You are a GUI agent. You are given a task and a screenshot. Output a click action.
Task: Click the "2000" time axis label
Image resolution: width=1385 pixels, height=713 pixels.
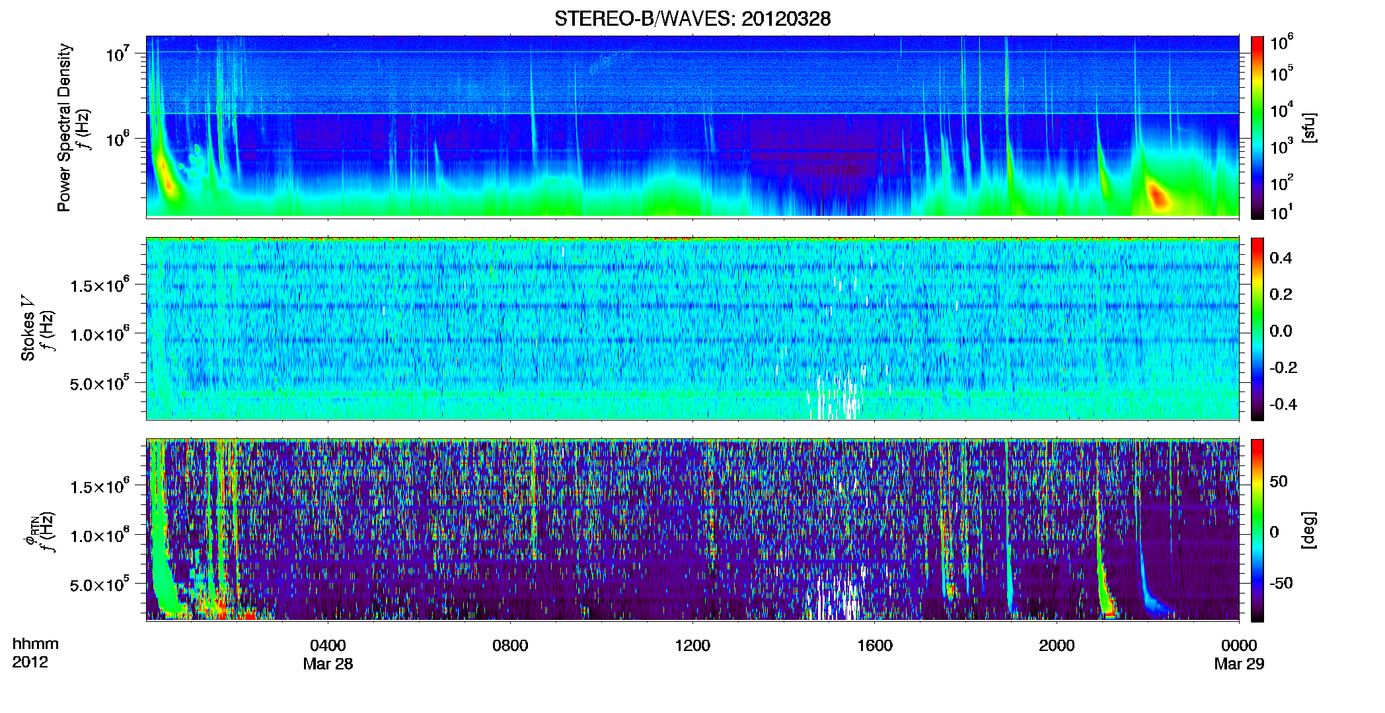point(1057,646)
